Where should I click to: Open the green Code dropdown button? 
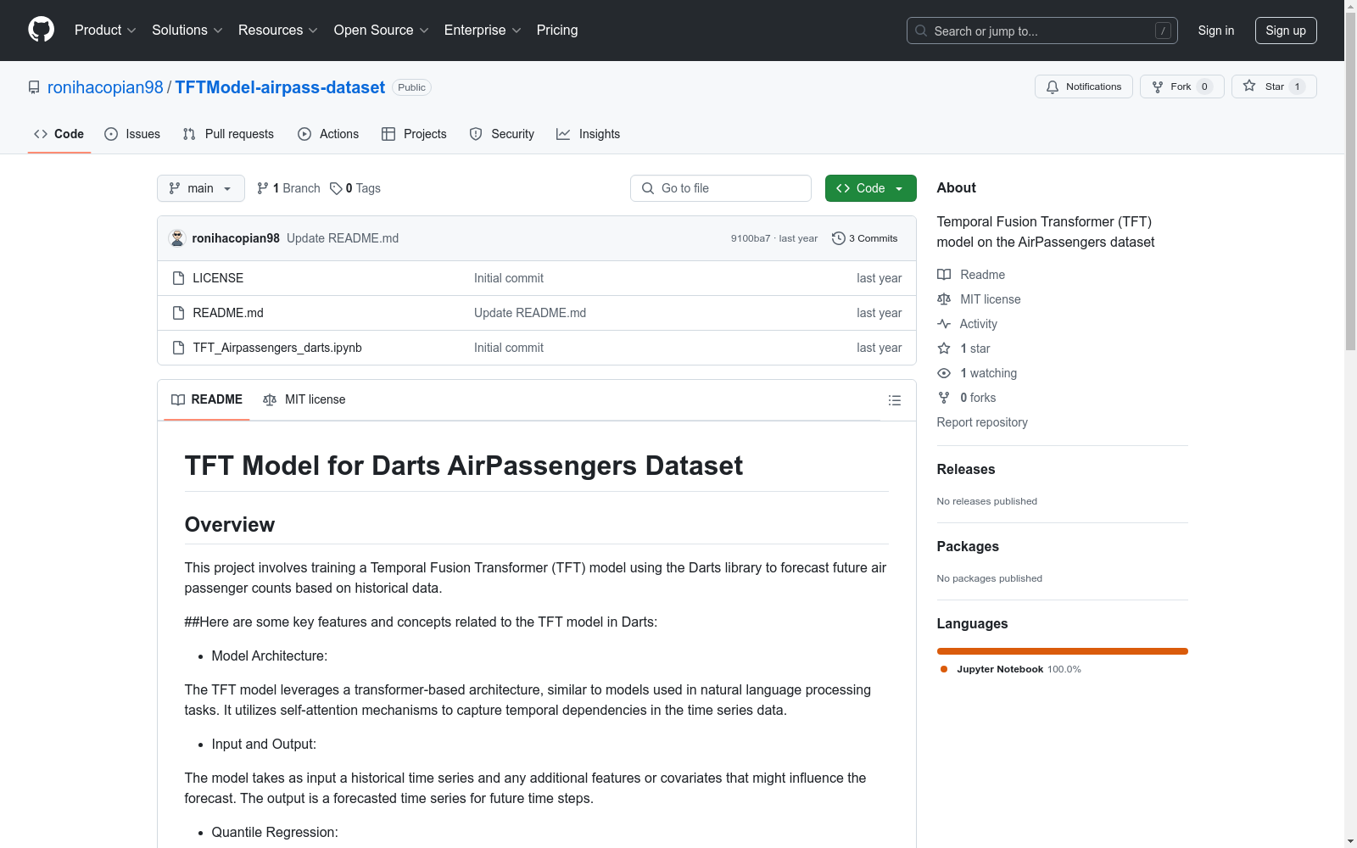point(870,188)
